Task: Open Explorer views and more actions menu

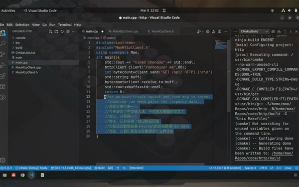Action: click(x=74, y=31)
